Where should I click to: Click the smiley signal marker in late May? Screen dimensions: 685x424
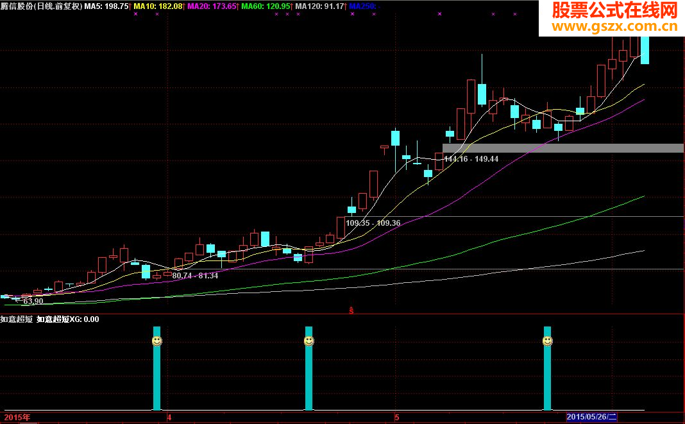(547, 341)
